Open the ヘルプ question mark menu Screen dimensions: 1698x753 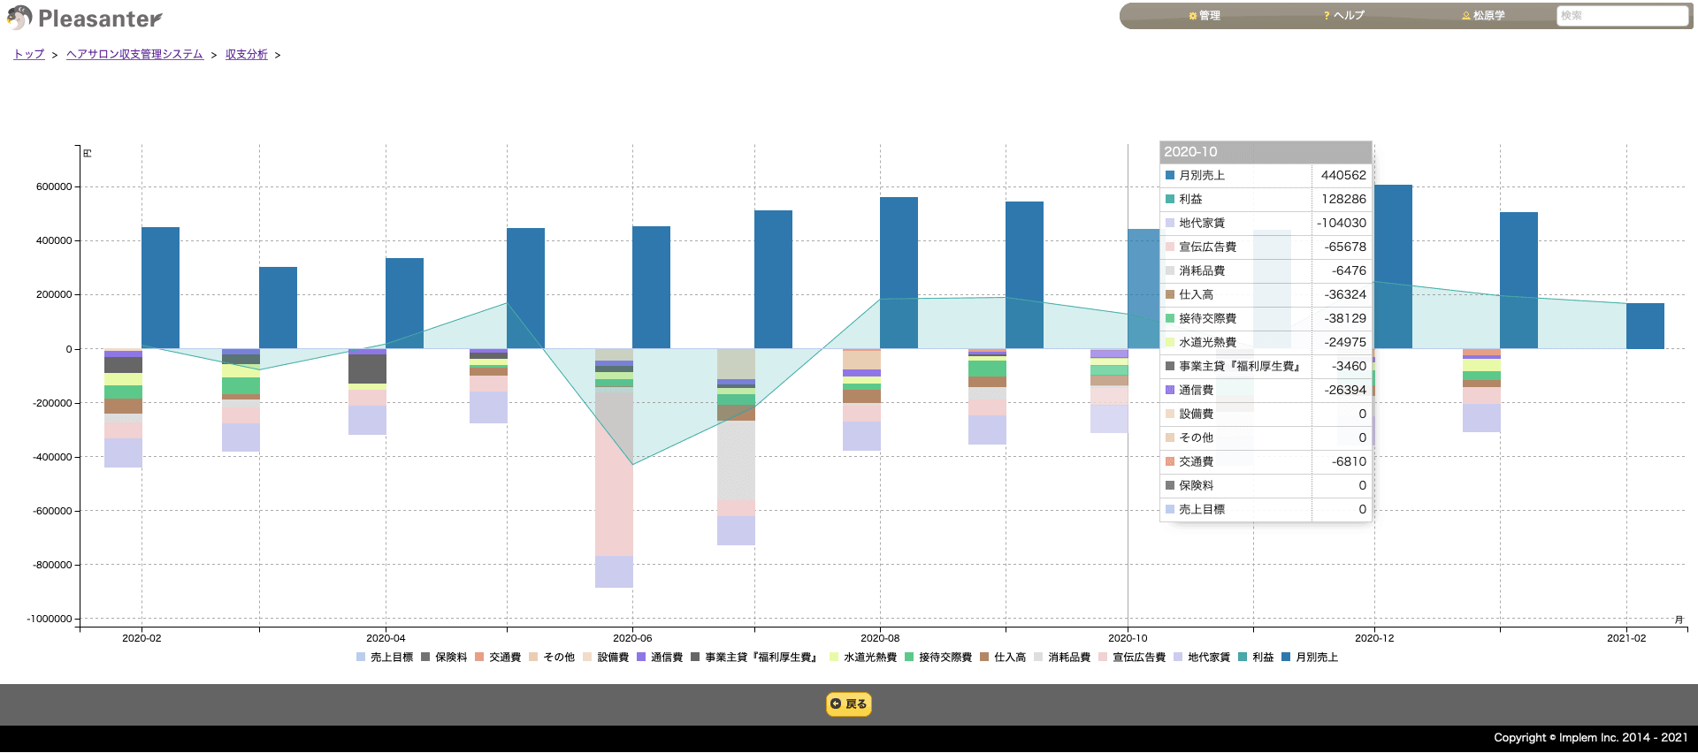tap(1344, 16)
